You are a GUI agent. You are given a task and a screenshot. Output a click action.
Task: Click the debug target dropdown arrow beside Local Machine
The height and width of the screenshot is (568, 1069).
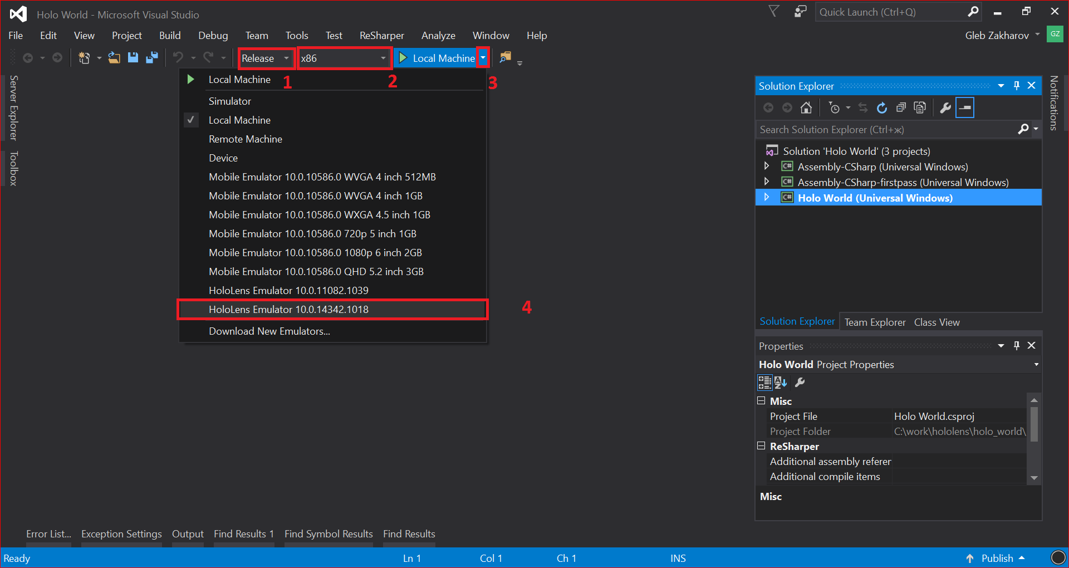tap(483, 58)
